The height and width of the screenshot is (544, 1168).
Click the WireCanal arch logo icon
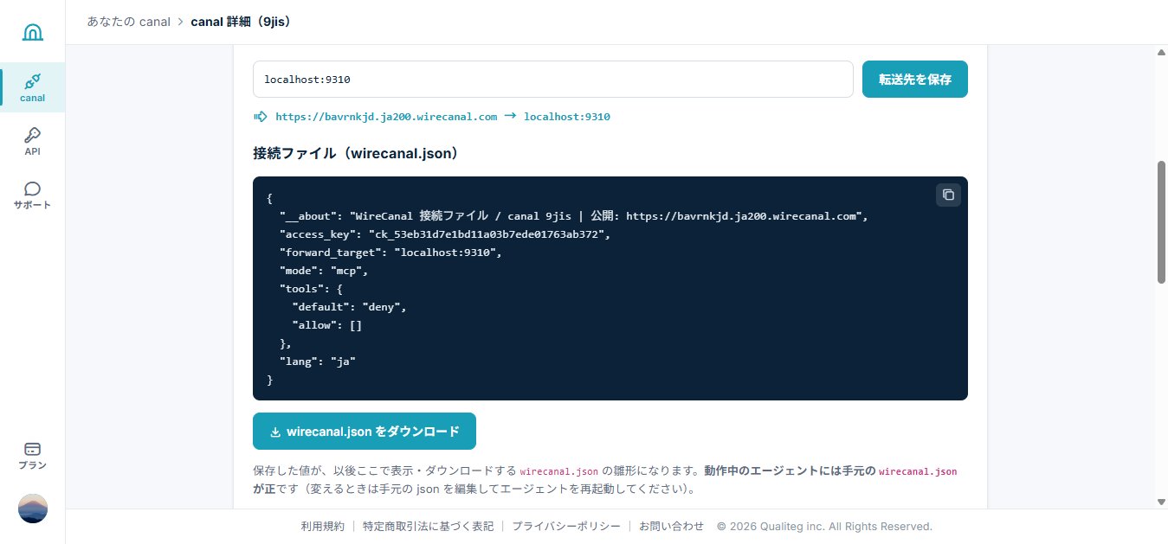click(x=32, y=32)
